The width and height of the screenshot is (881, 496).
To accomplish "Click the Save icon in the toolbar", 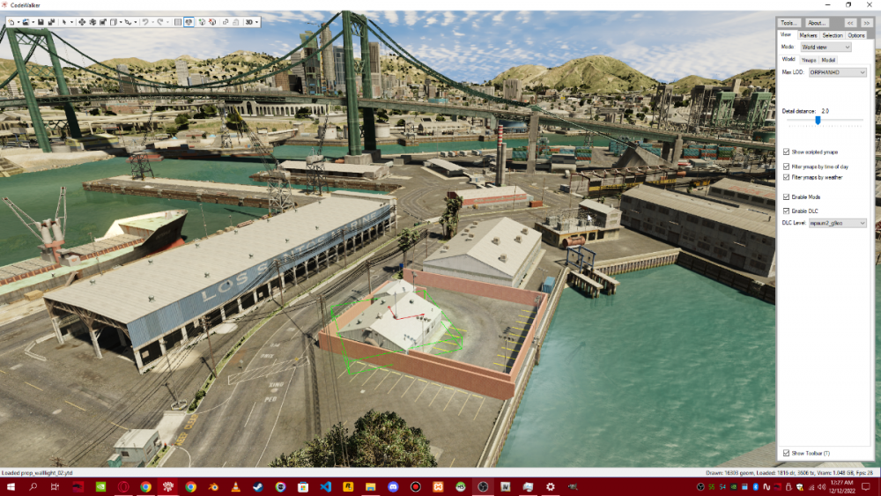I will pyautogui.click(x=41, y=22).
